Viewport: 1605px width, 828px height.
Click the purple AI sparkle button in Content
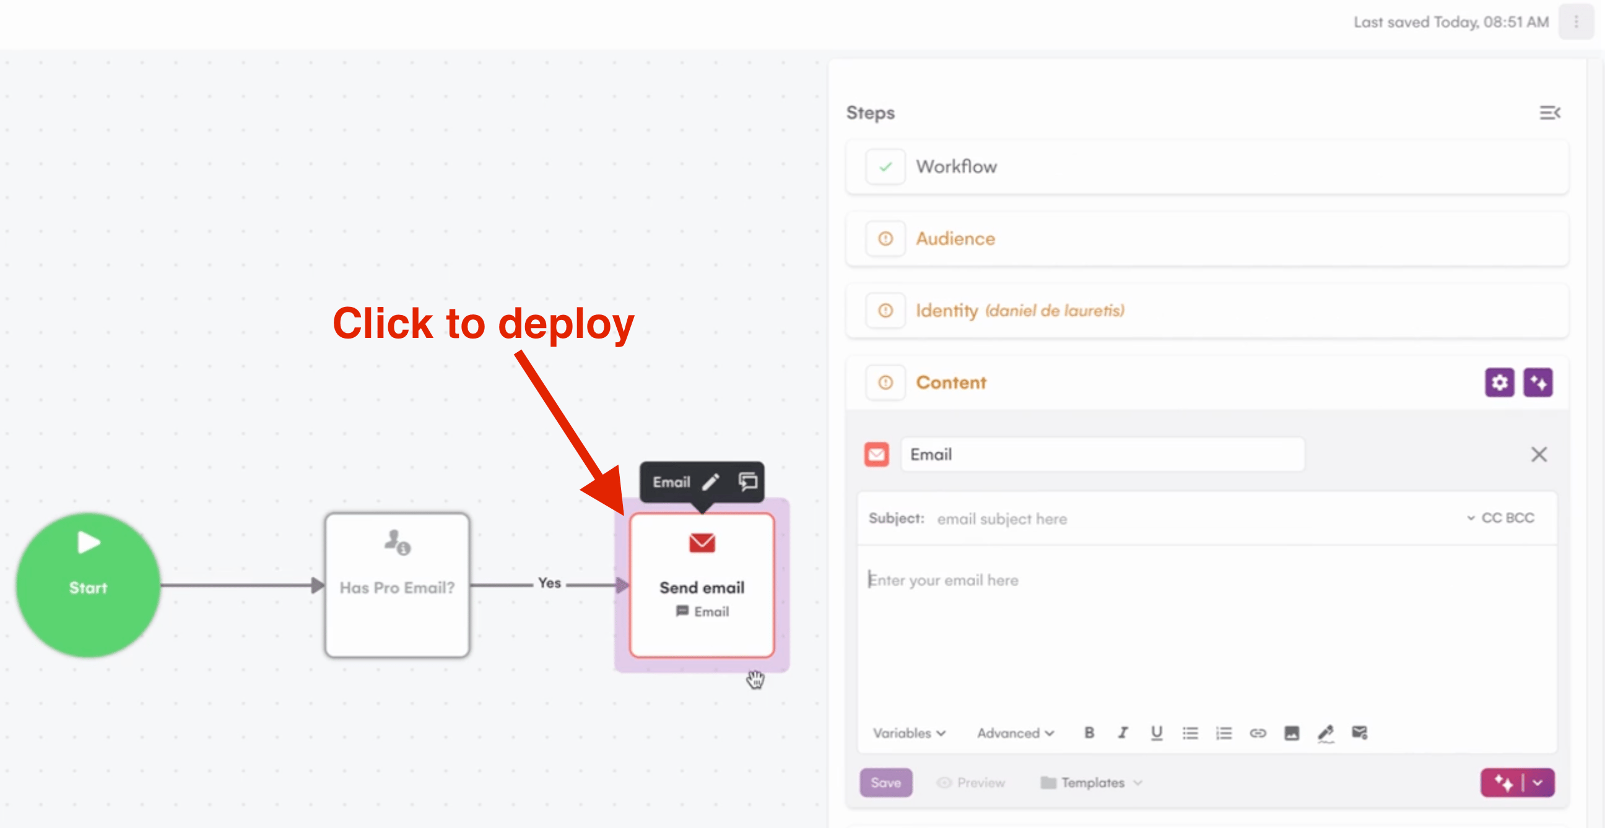(x=1538, y=382)
